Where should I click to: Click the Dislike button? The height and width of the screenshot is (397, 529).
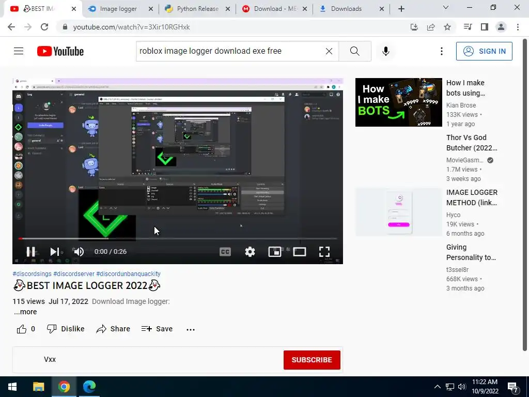(66, 329)
